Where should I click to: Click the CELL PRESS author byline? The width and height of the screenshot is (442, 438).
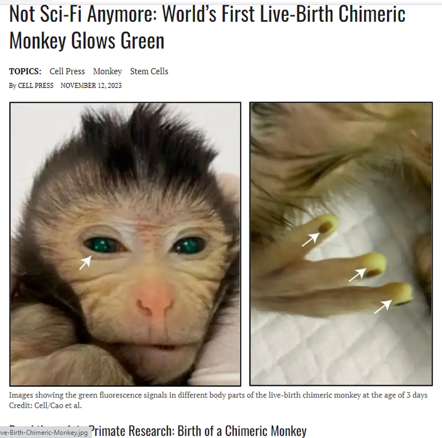[36, 85]
